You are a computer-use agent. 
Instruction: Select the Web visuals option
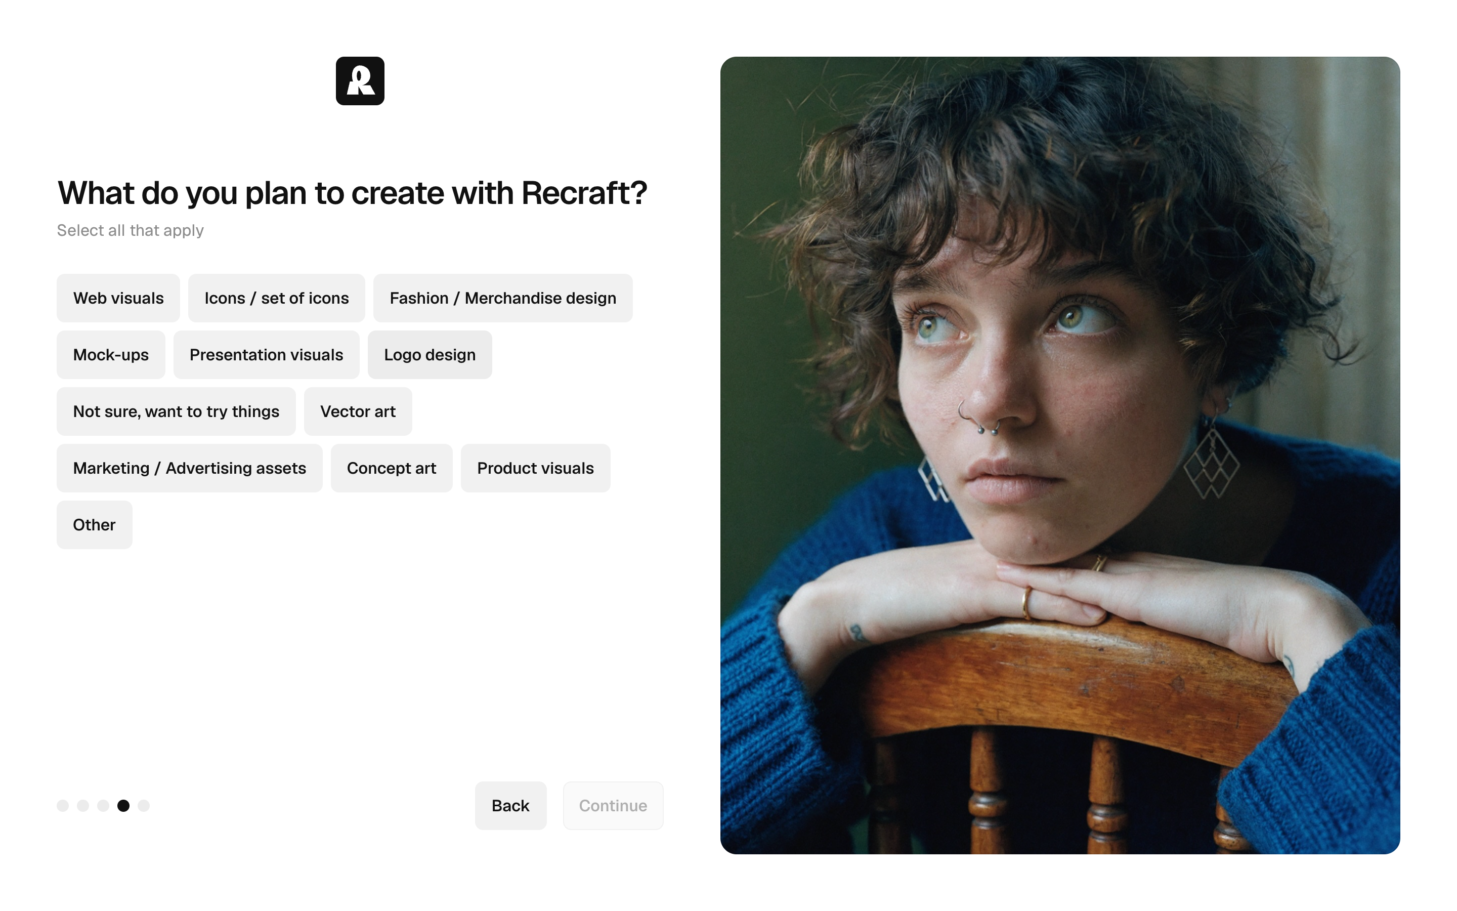point(118,298)
